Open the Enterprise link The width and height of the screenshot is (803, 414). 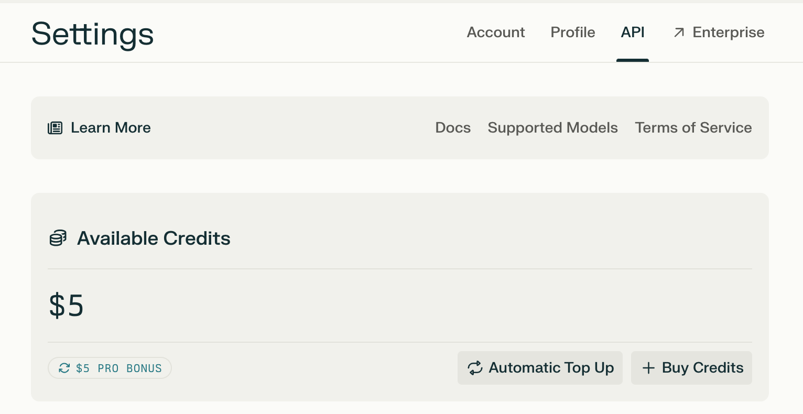719,32
